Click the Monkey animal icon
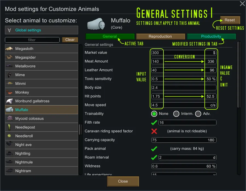246x191 pixels. 9,92
